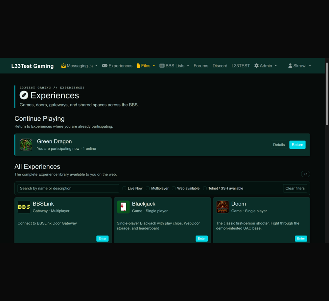The width and height of the screenshot is (329, 301).
Task: Click the Experiences gamepad icon
Action: [x=105, y=66]
